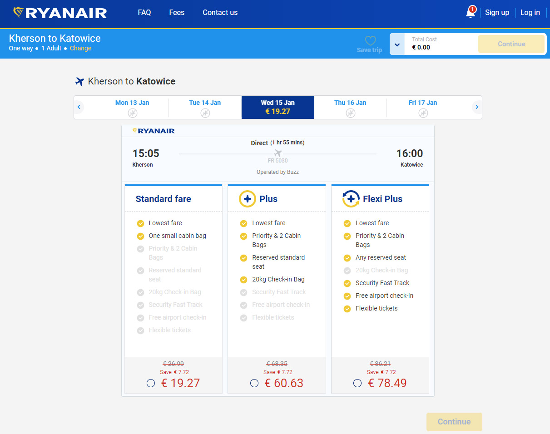Click the Change trip link
The height and width of the screenshot is (434, 550).
tap(80, 48)
